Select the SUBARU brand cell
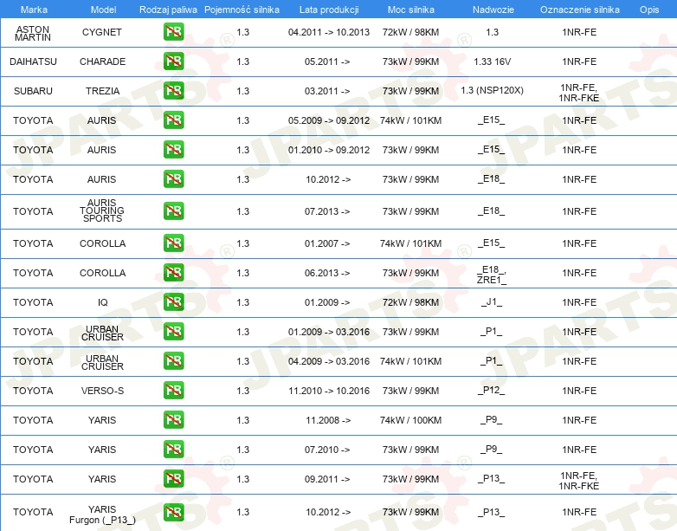 point(33,91)
